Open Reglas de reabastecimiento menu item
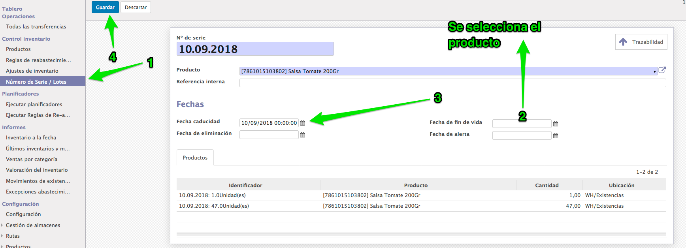 click(38, 60)
